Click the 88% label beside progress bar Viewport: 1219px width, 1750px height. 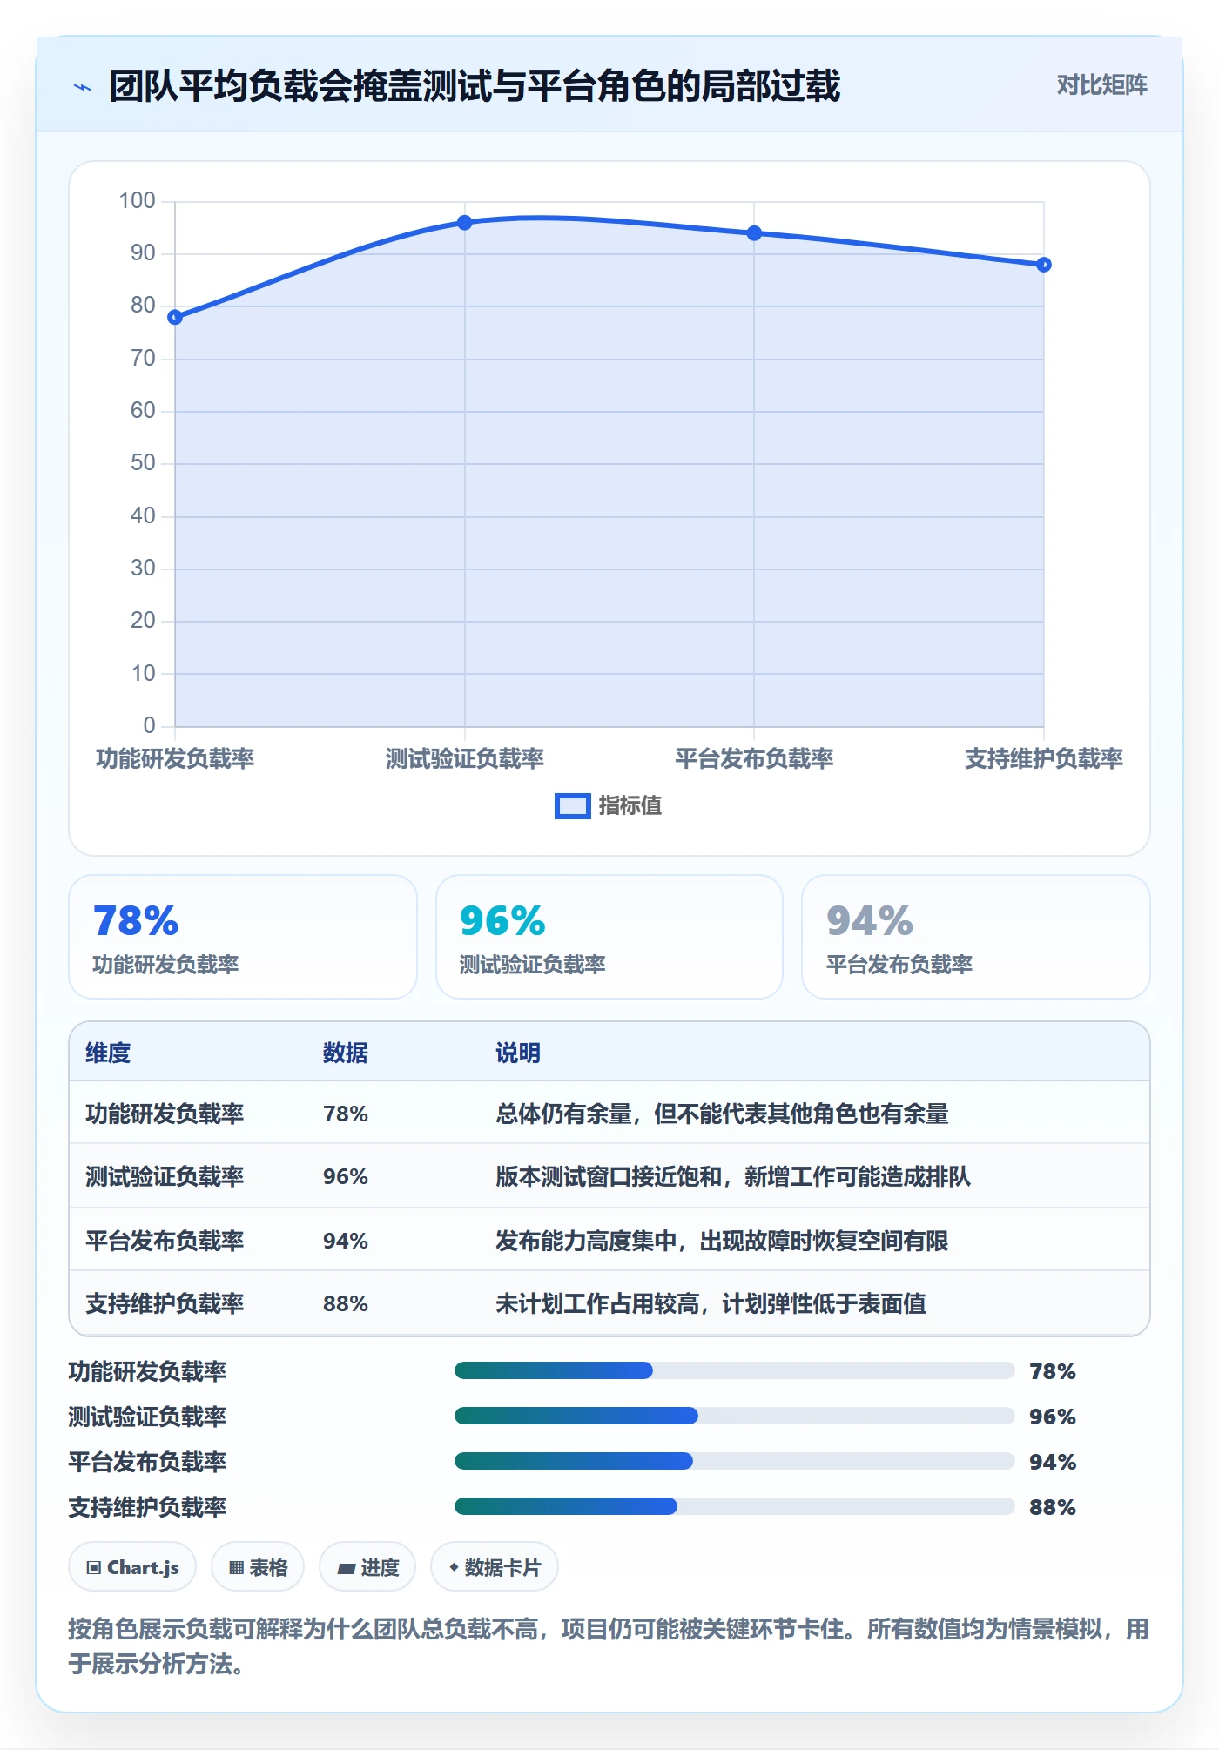click(x=1053, y=1507)
